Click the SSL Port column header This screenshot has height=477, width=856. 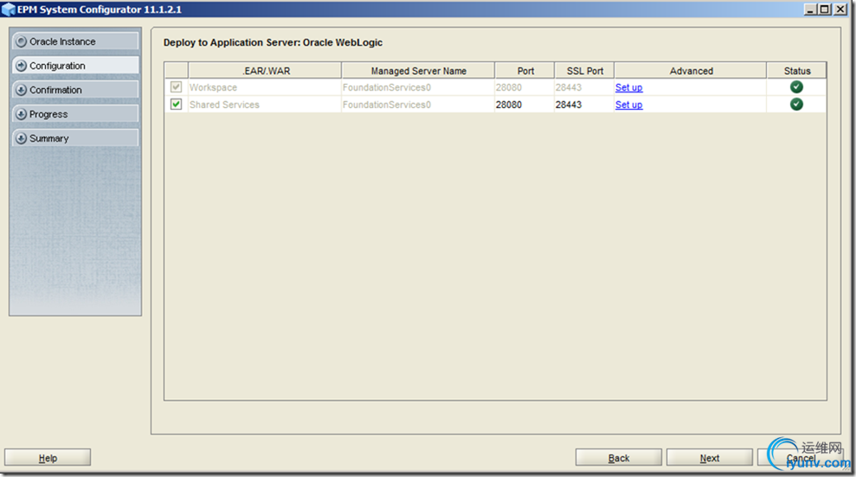tap(584, 71)
